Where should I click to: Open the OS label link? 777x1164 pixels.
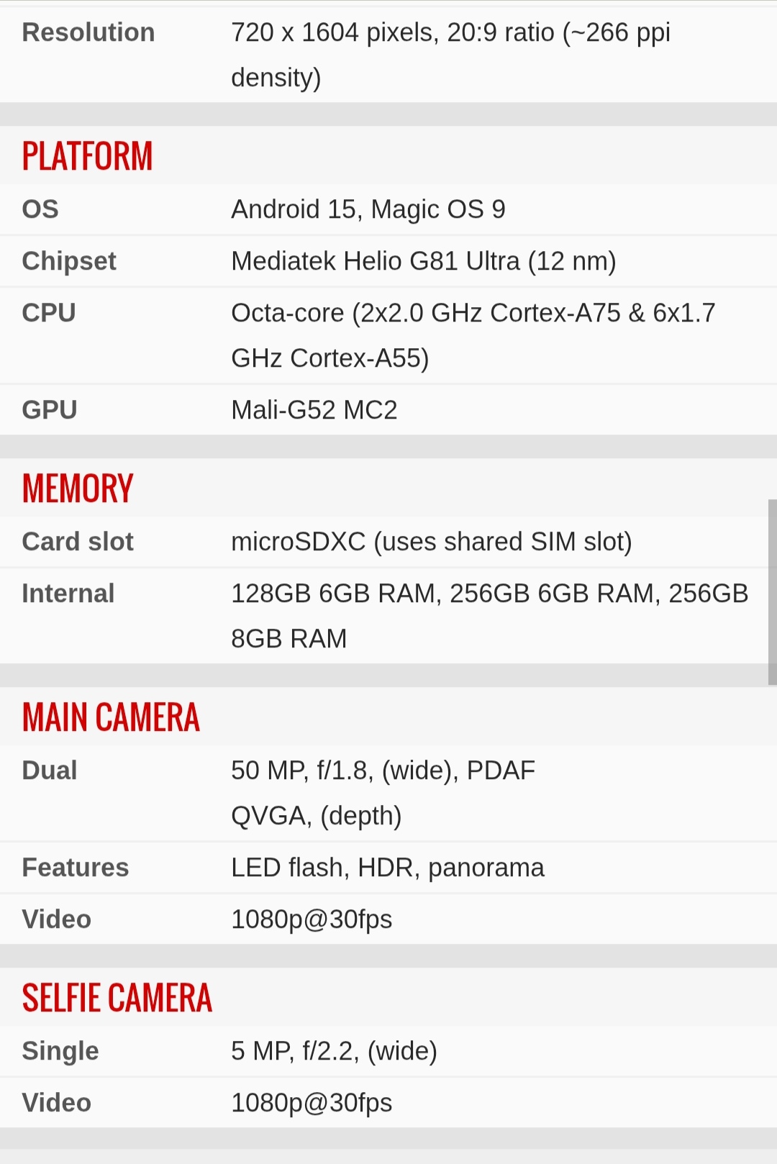[40, 209]
